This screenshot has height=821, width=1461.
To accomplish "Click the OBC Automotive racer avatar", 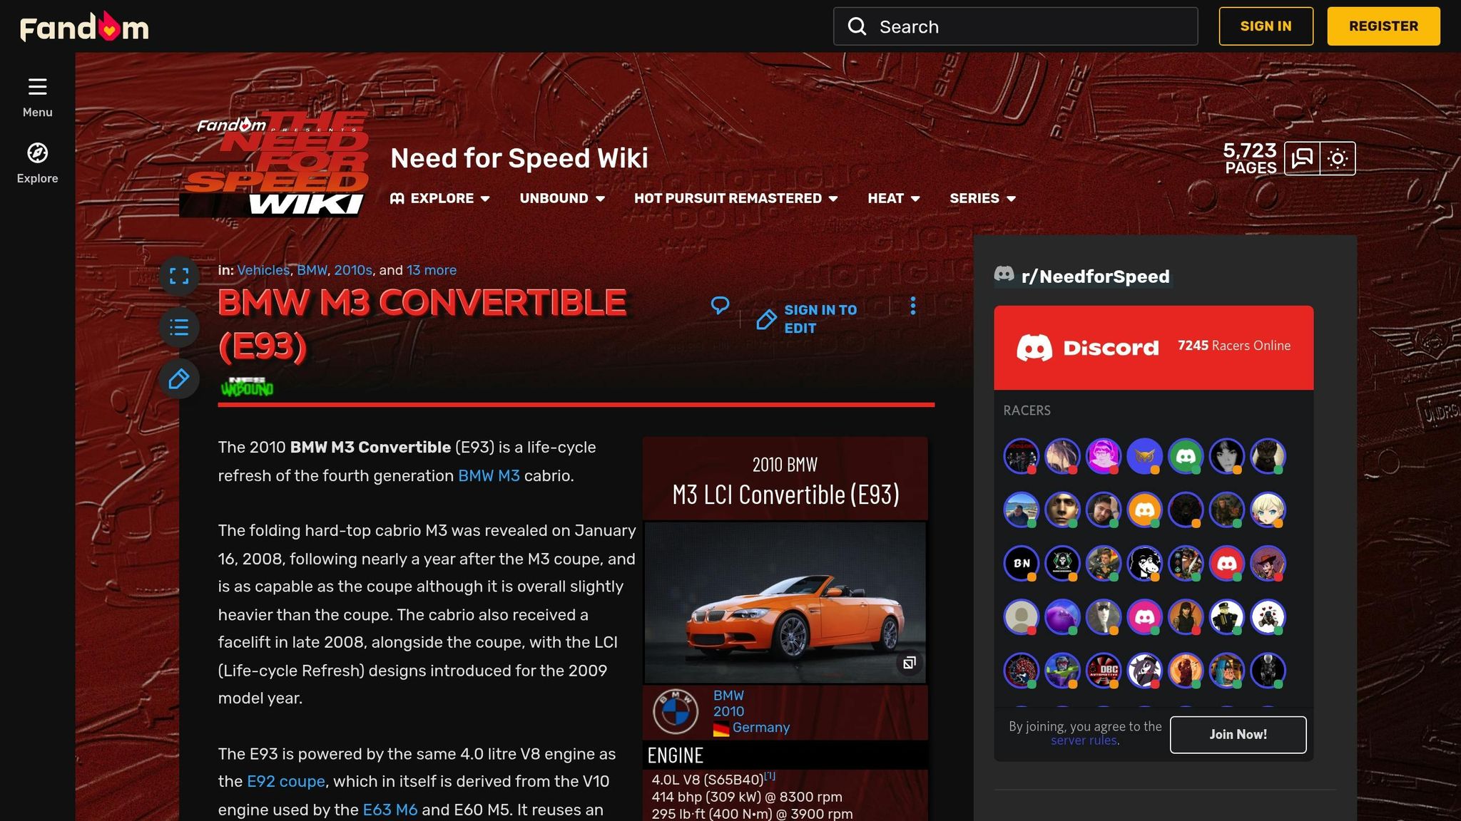I will coord(1104,670).
